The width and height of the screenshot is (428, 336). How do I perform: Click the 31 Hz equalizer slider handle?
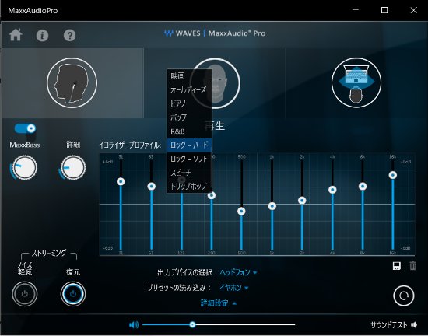tap(121, 181)
